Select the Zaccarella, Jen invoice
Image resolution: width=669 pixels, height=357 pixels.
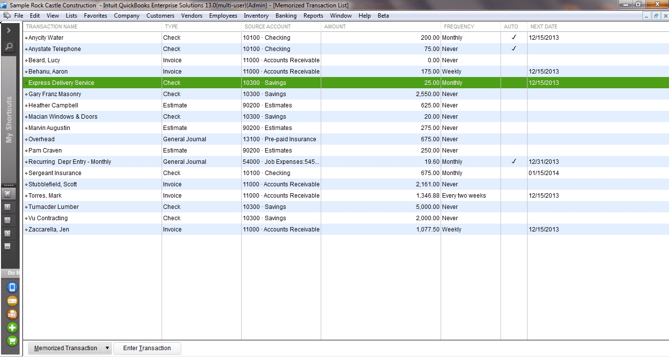coord(346,229)
